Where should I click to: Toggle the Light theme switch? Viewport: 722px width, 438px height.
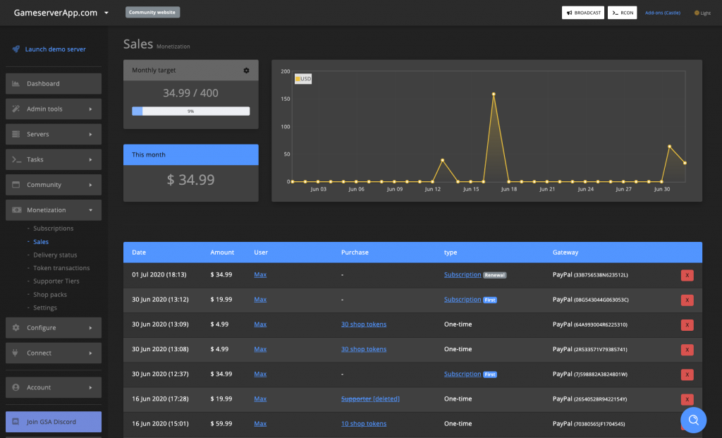pos(702,13)
